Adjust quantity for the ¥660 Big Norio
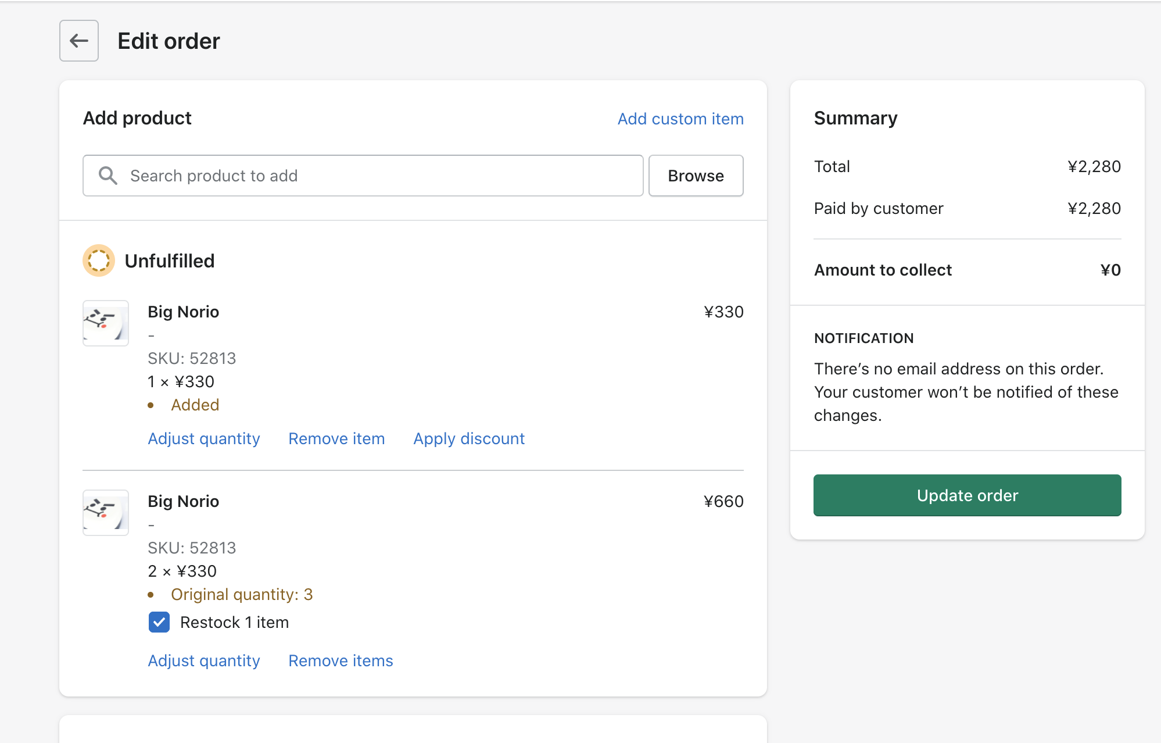The width and height of the screenshot is (1161, 743). pyautogui.click(x=204, y=660)
